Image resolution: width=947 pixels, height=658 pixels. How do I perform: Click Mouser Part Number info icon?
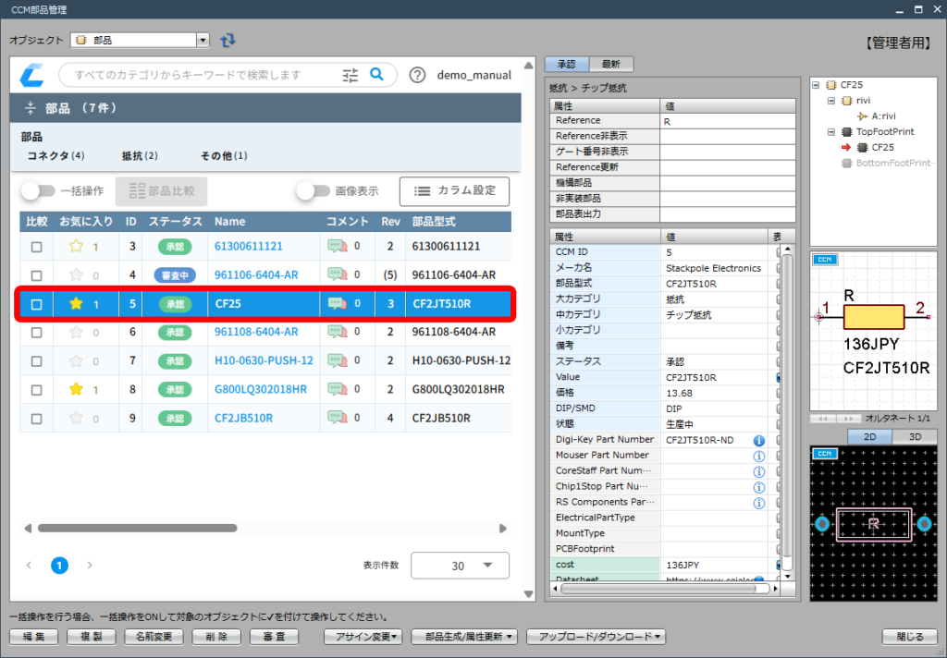[759, 456]
